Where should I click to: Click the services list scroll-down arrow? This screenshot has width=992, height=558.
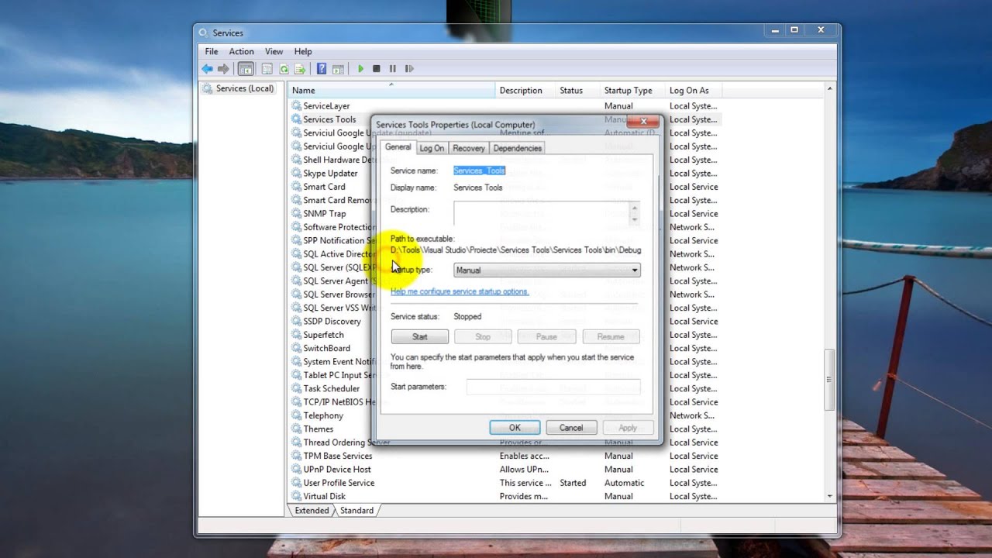829,496
